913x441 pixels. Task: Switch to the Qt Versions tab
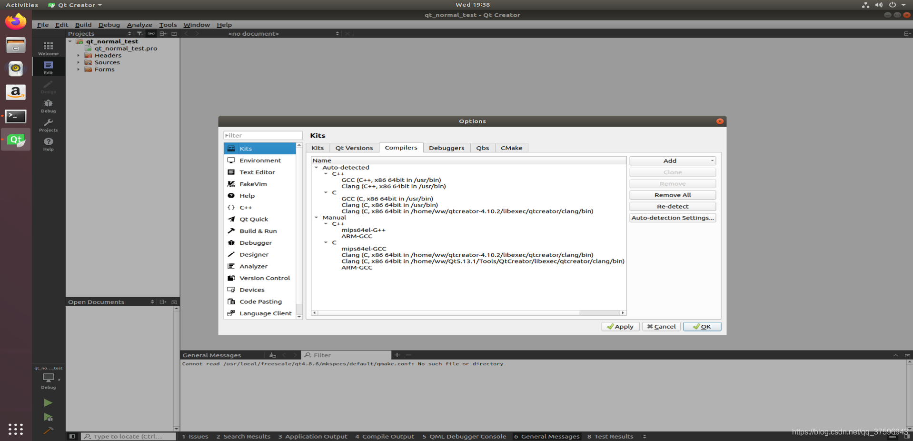coord(354,148)
